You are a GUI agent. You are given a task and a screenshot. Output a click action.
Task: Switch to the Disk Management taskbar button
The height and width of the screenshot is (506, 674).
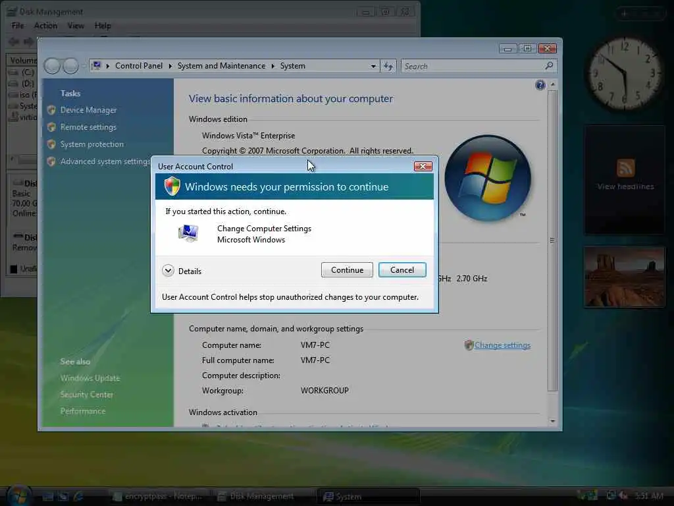[x=263, y=497]
